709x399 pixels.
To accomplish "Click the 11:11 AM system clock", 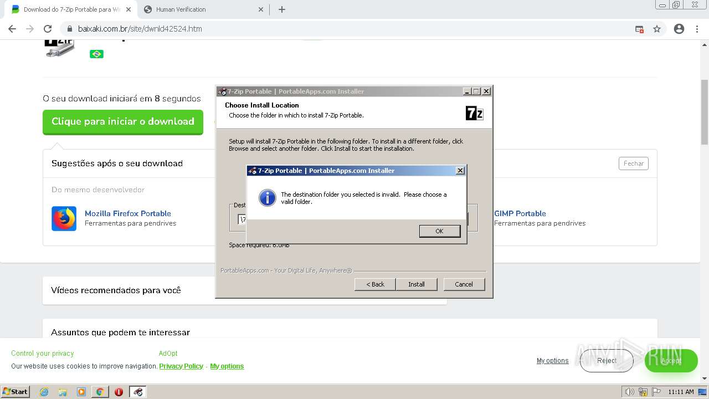I will click(681, 392).
